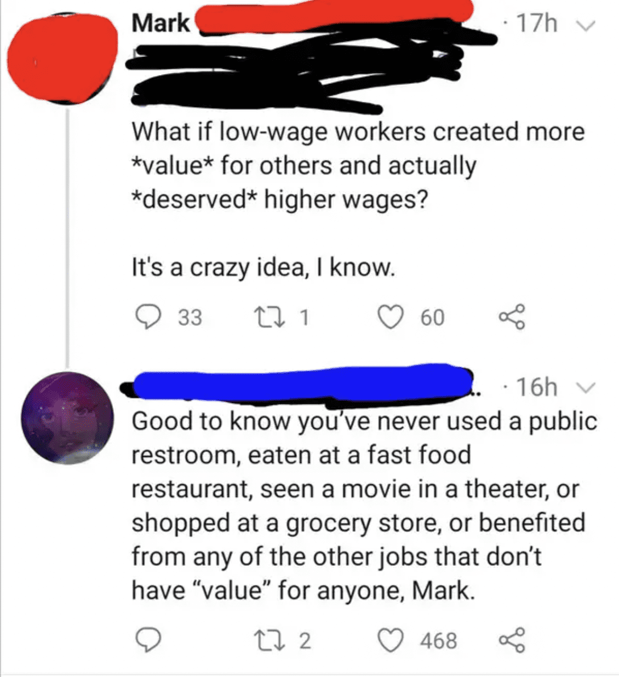View the 16h timestamp tweet link
This screenshot has width=619, height=677.
pyautogui.click(x=537, y=387)
